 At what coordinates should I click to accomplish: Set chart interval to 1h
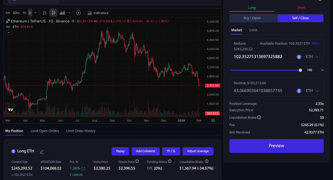click(24, 13)
